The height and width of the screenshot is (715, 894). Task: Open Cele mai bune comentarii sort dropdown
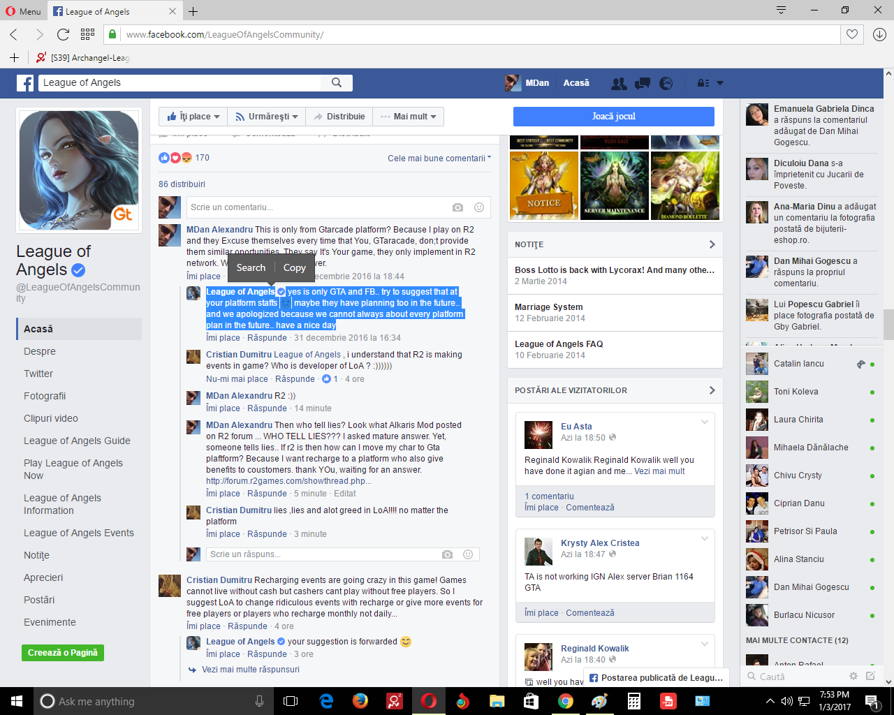coord(439,159)
